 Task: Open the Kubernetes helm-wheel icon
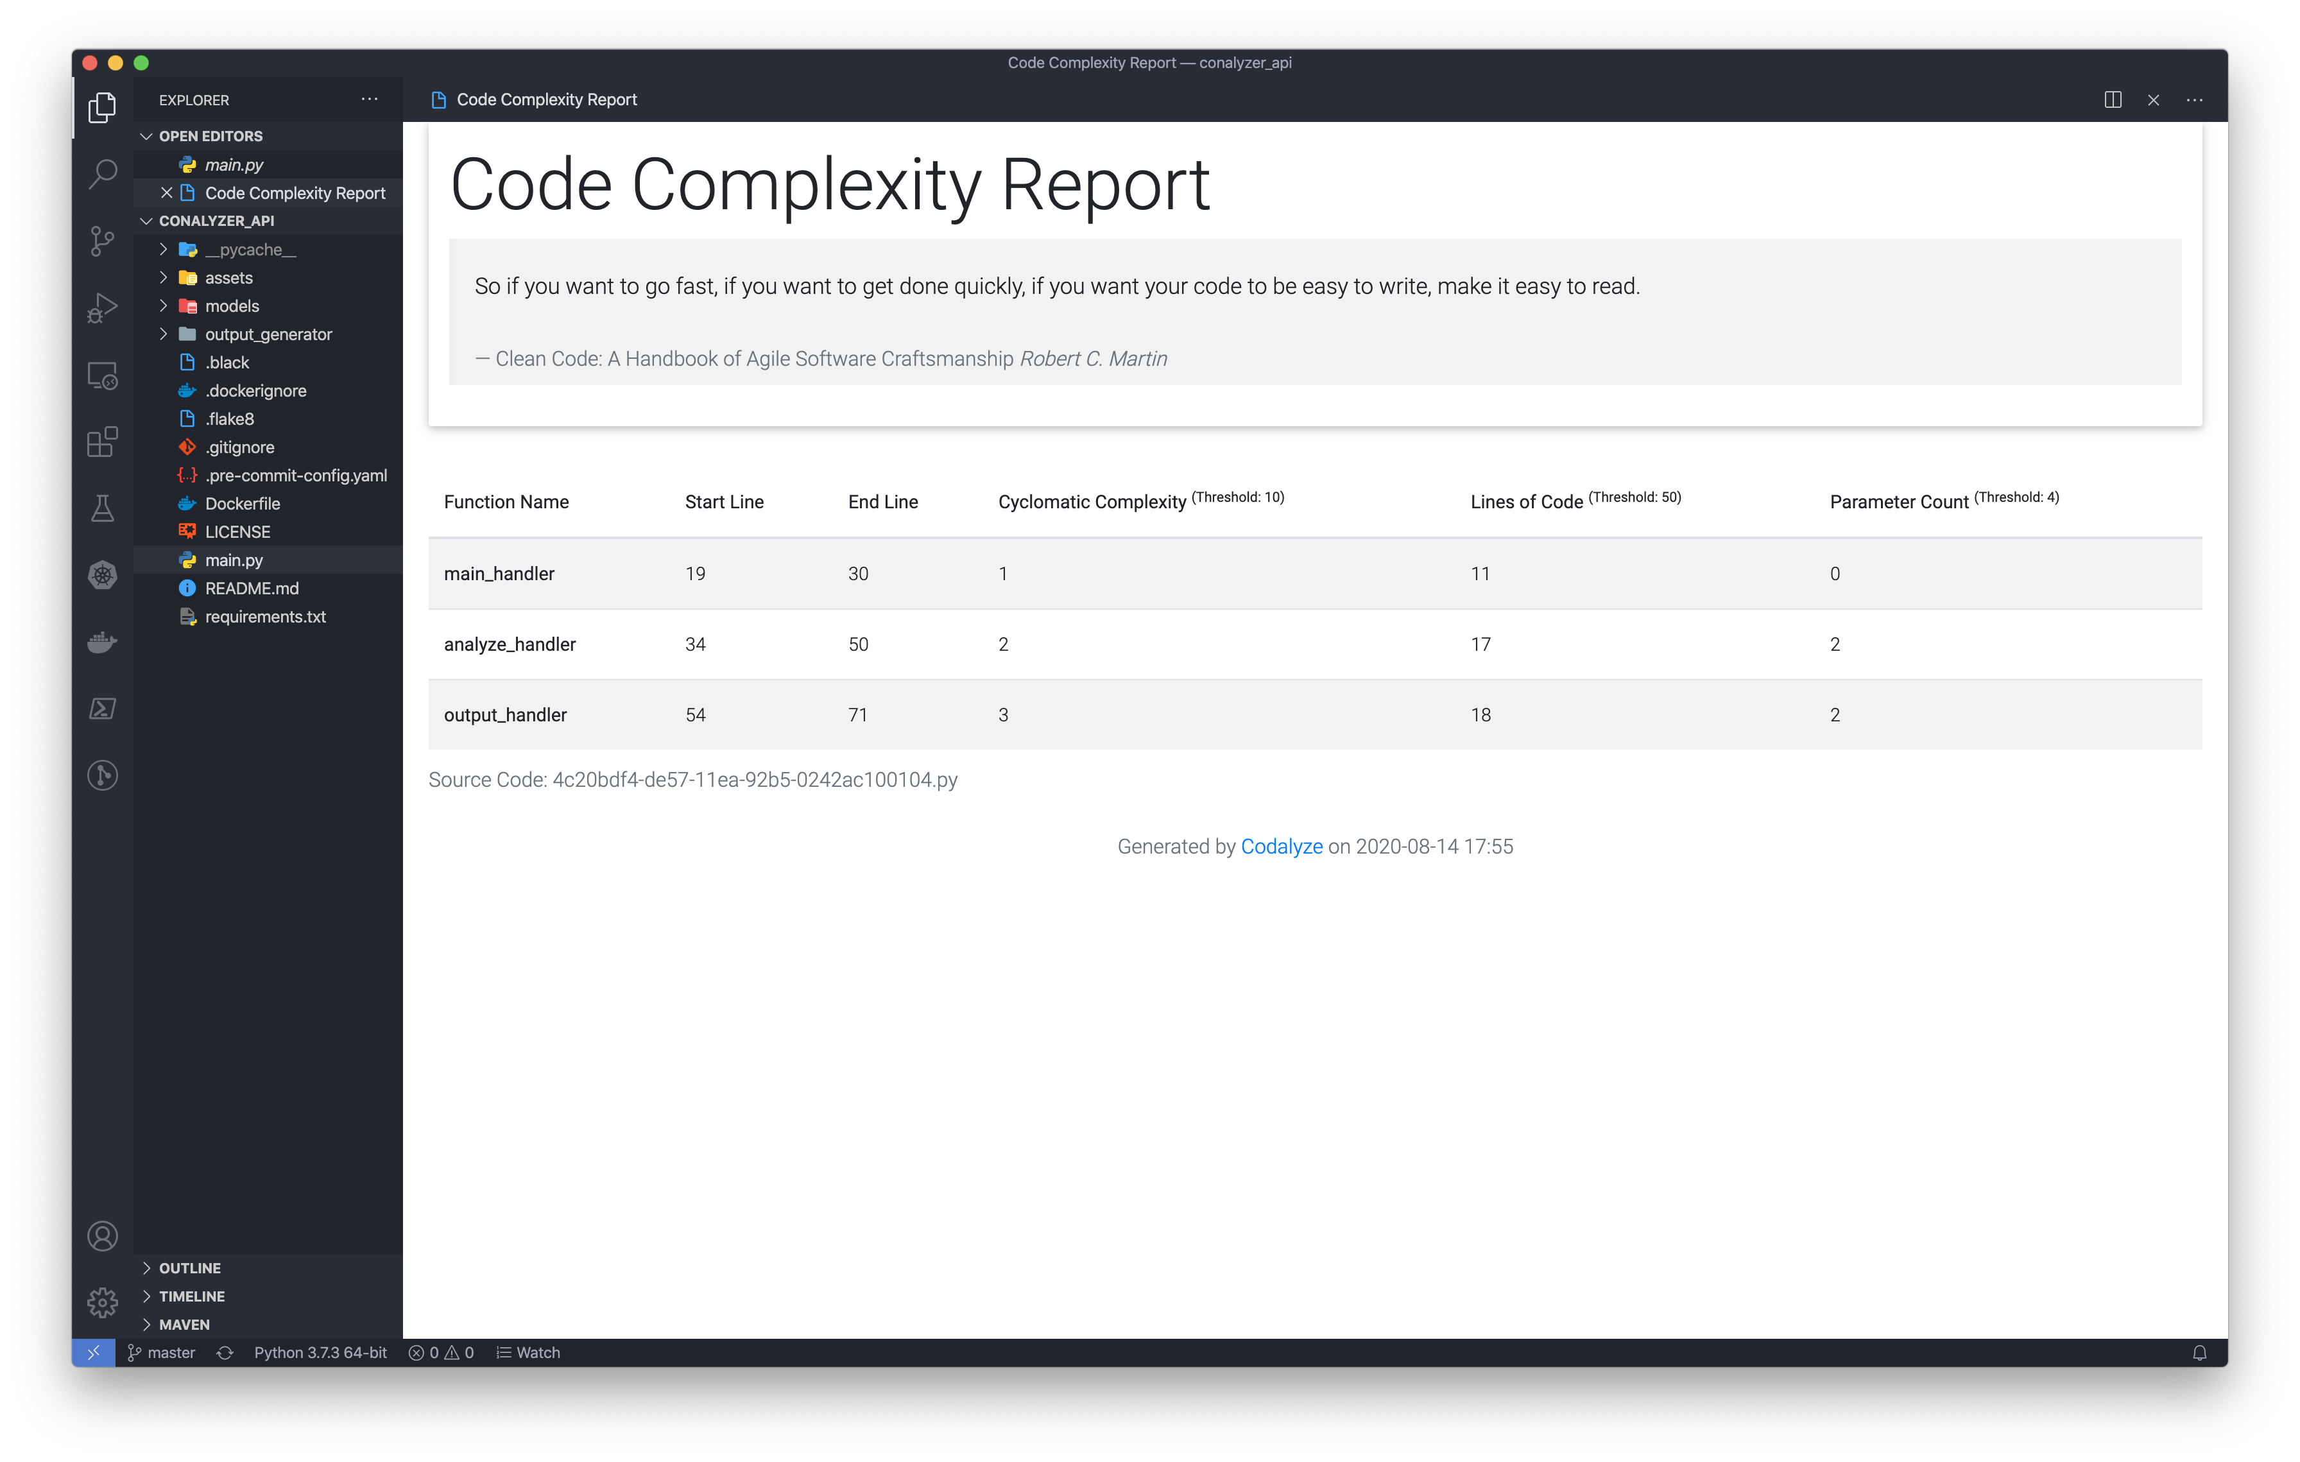tap(102, 575)
